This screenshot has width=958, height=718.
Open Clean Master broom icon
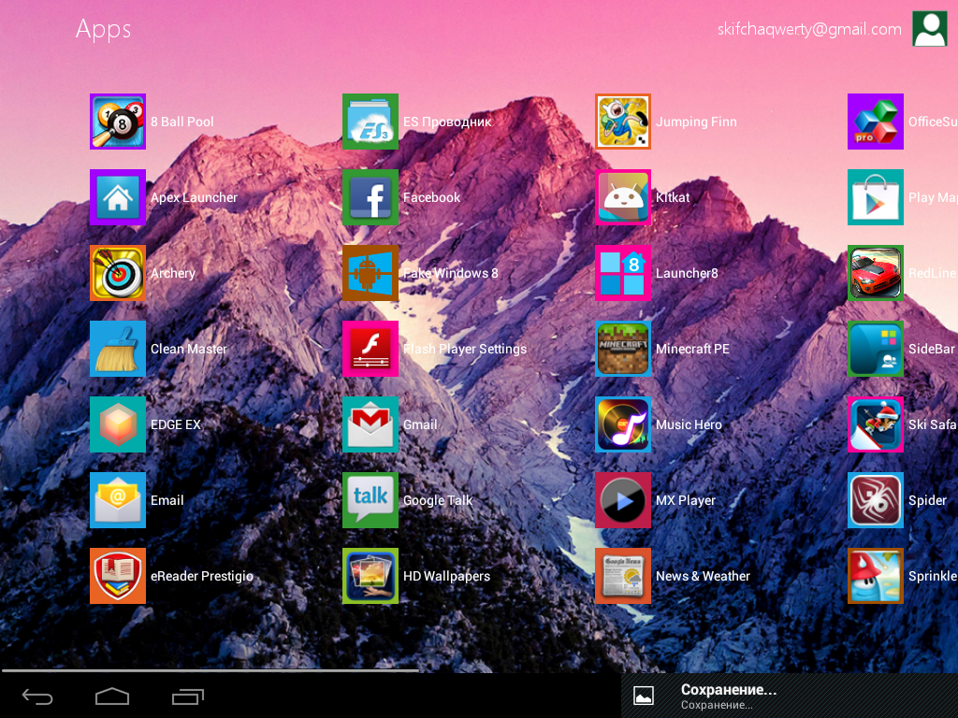click(118, 349)
